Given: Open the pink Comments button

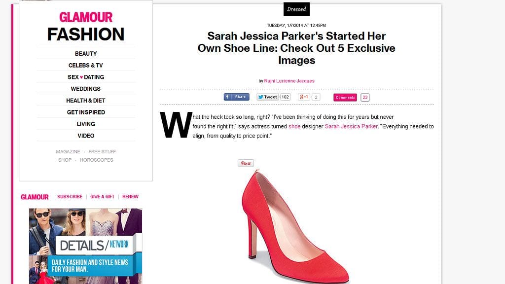Looking at the screenshot, I should coord(345,97).
